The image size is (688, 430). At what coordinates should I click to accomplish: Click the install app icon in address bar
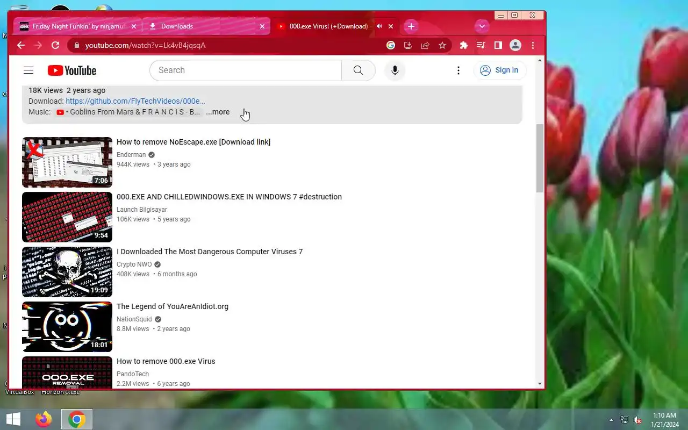[408, 45]
